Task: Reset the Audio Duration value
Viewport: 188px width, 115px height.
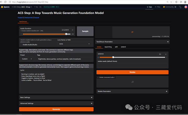Action: pyautogui.click(x=72, y=30)
